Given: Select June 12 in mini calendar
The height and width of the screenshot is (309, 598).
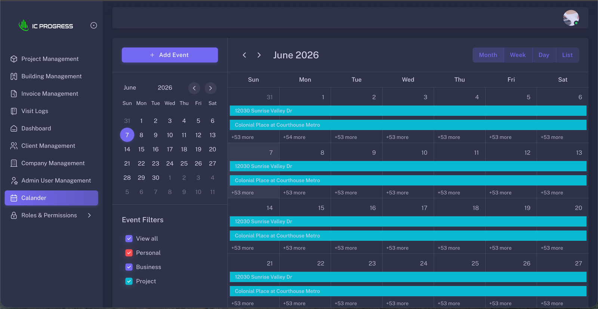Looking at the screenshot, I should (x=198, y=135).
